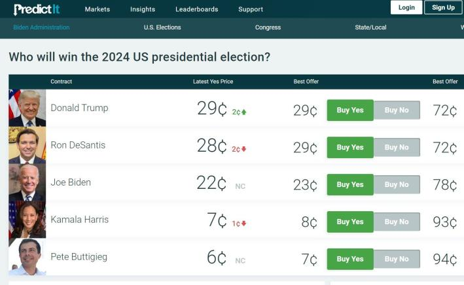Open Ron DeSantis contract photo

pos(27,145)
